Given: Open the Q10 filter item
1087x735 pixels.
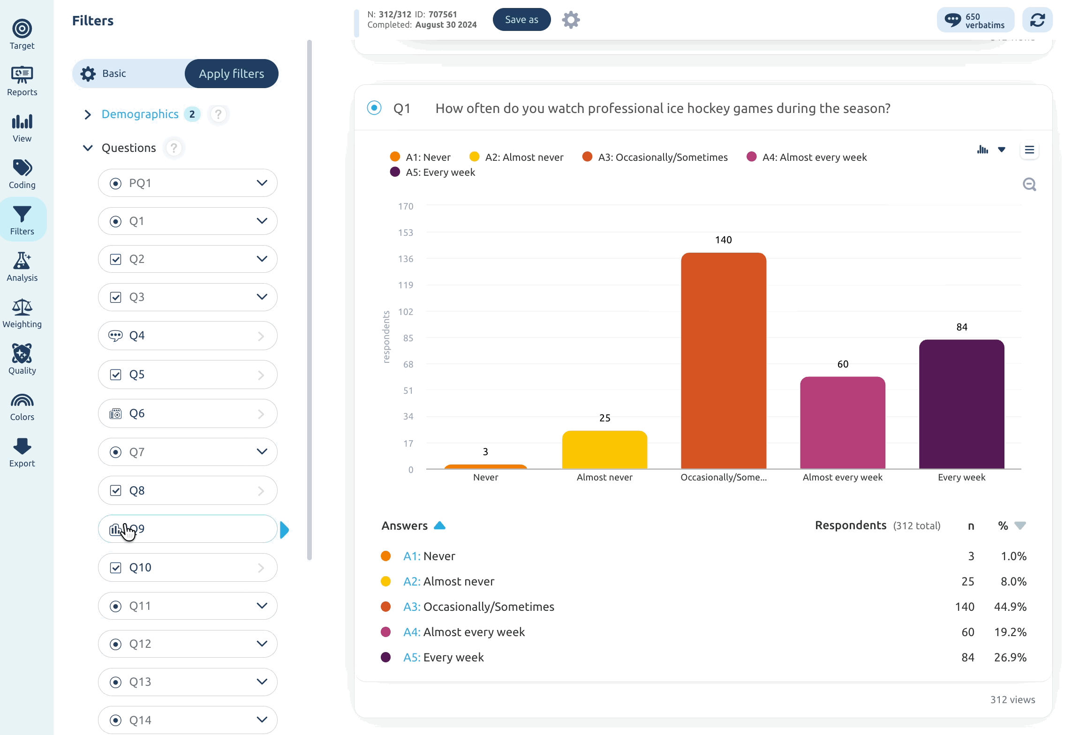Looking at the screenshot, I should (188, 568).
